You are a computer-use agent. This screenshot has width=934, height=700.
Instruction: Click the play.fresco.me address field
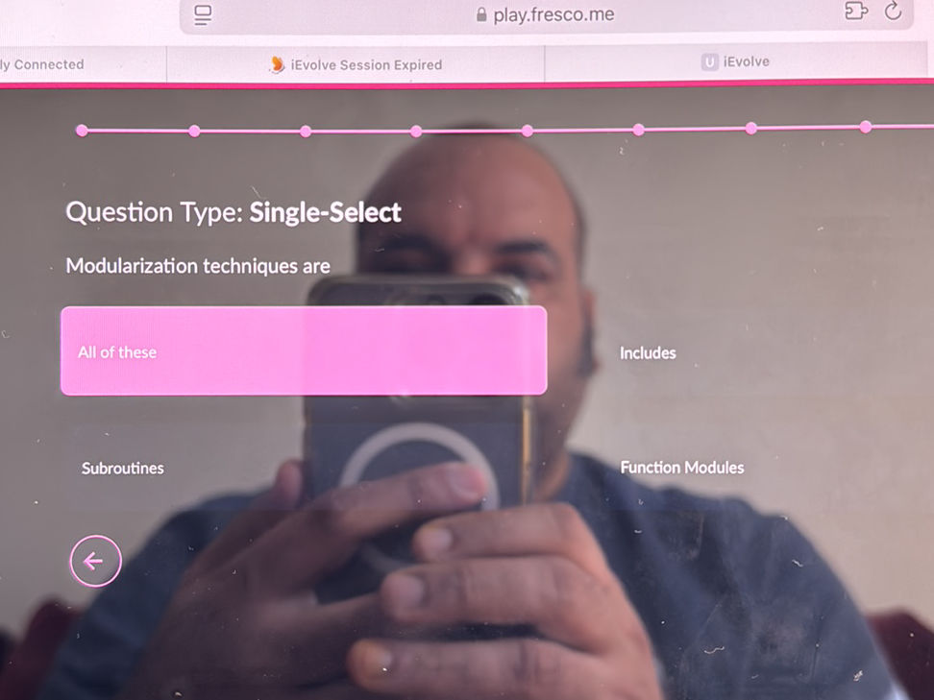click(546, 14)
